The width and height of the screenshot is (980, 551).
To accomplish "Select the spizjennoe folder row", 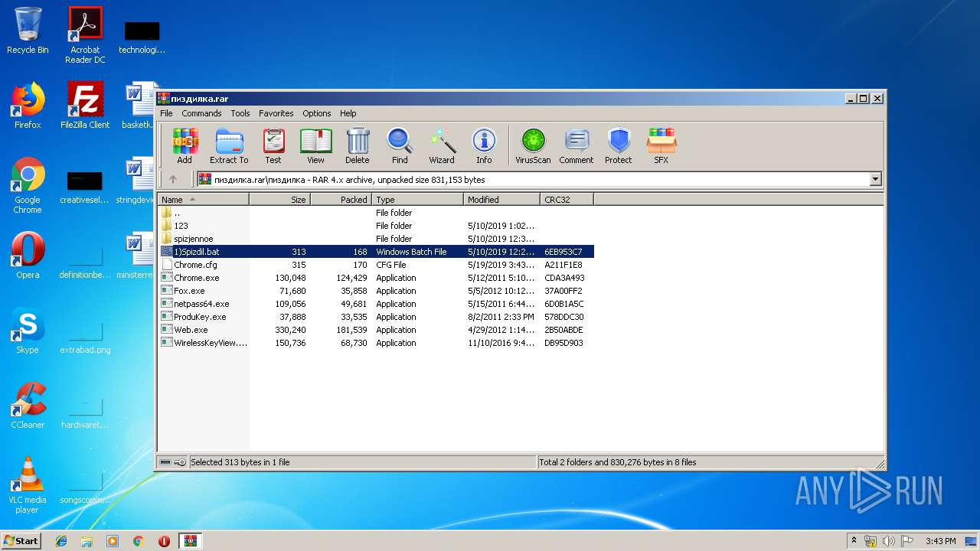I will coord(376,239).
